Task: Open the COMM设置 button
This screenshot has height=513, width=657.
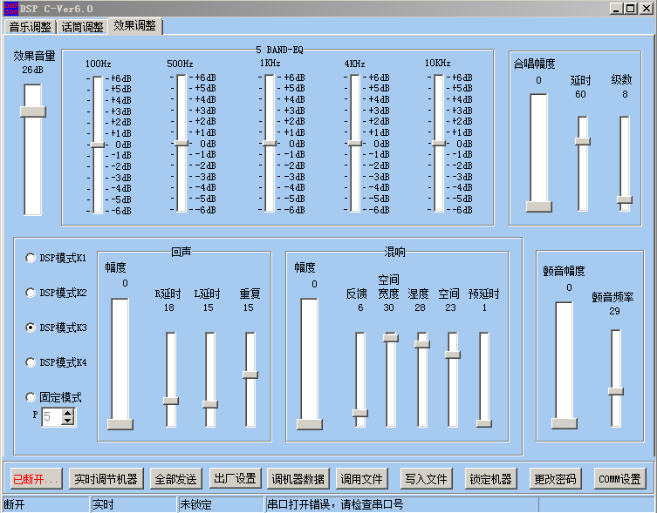Action: 619,479
